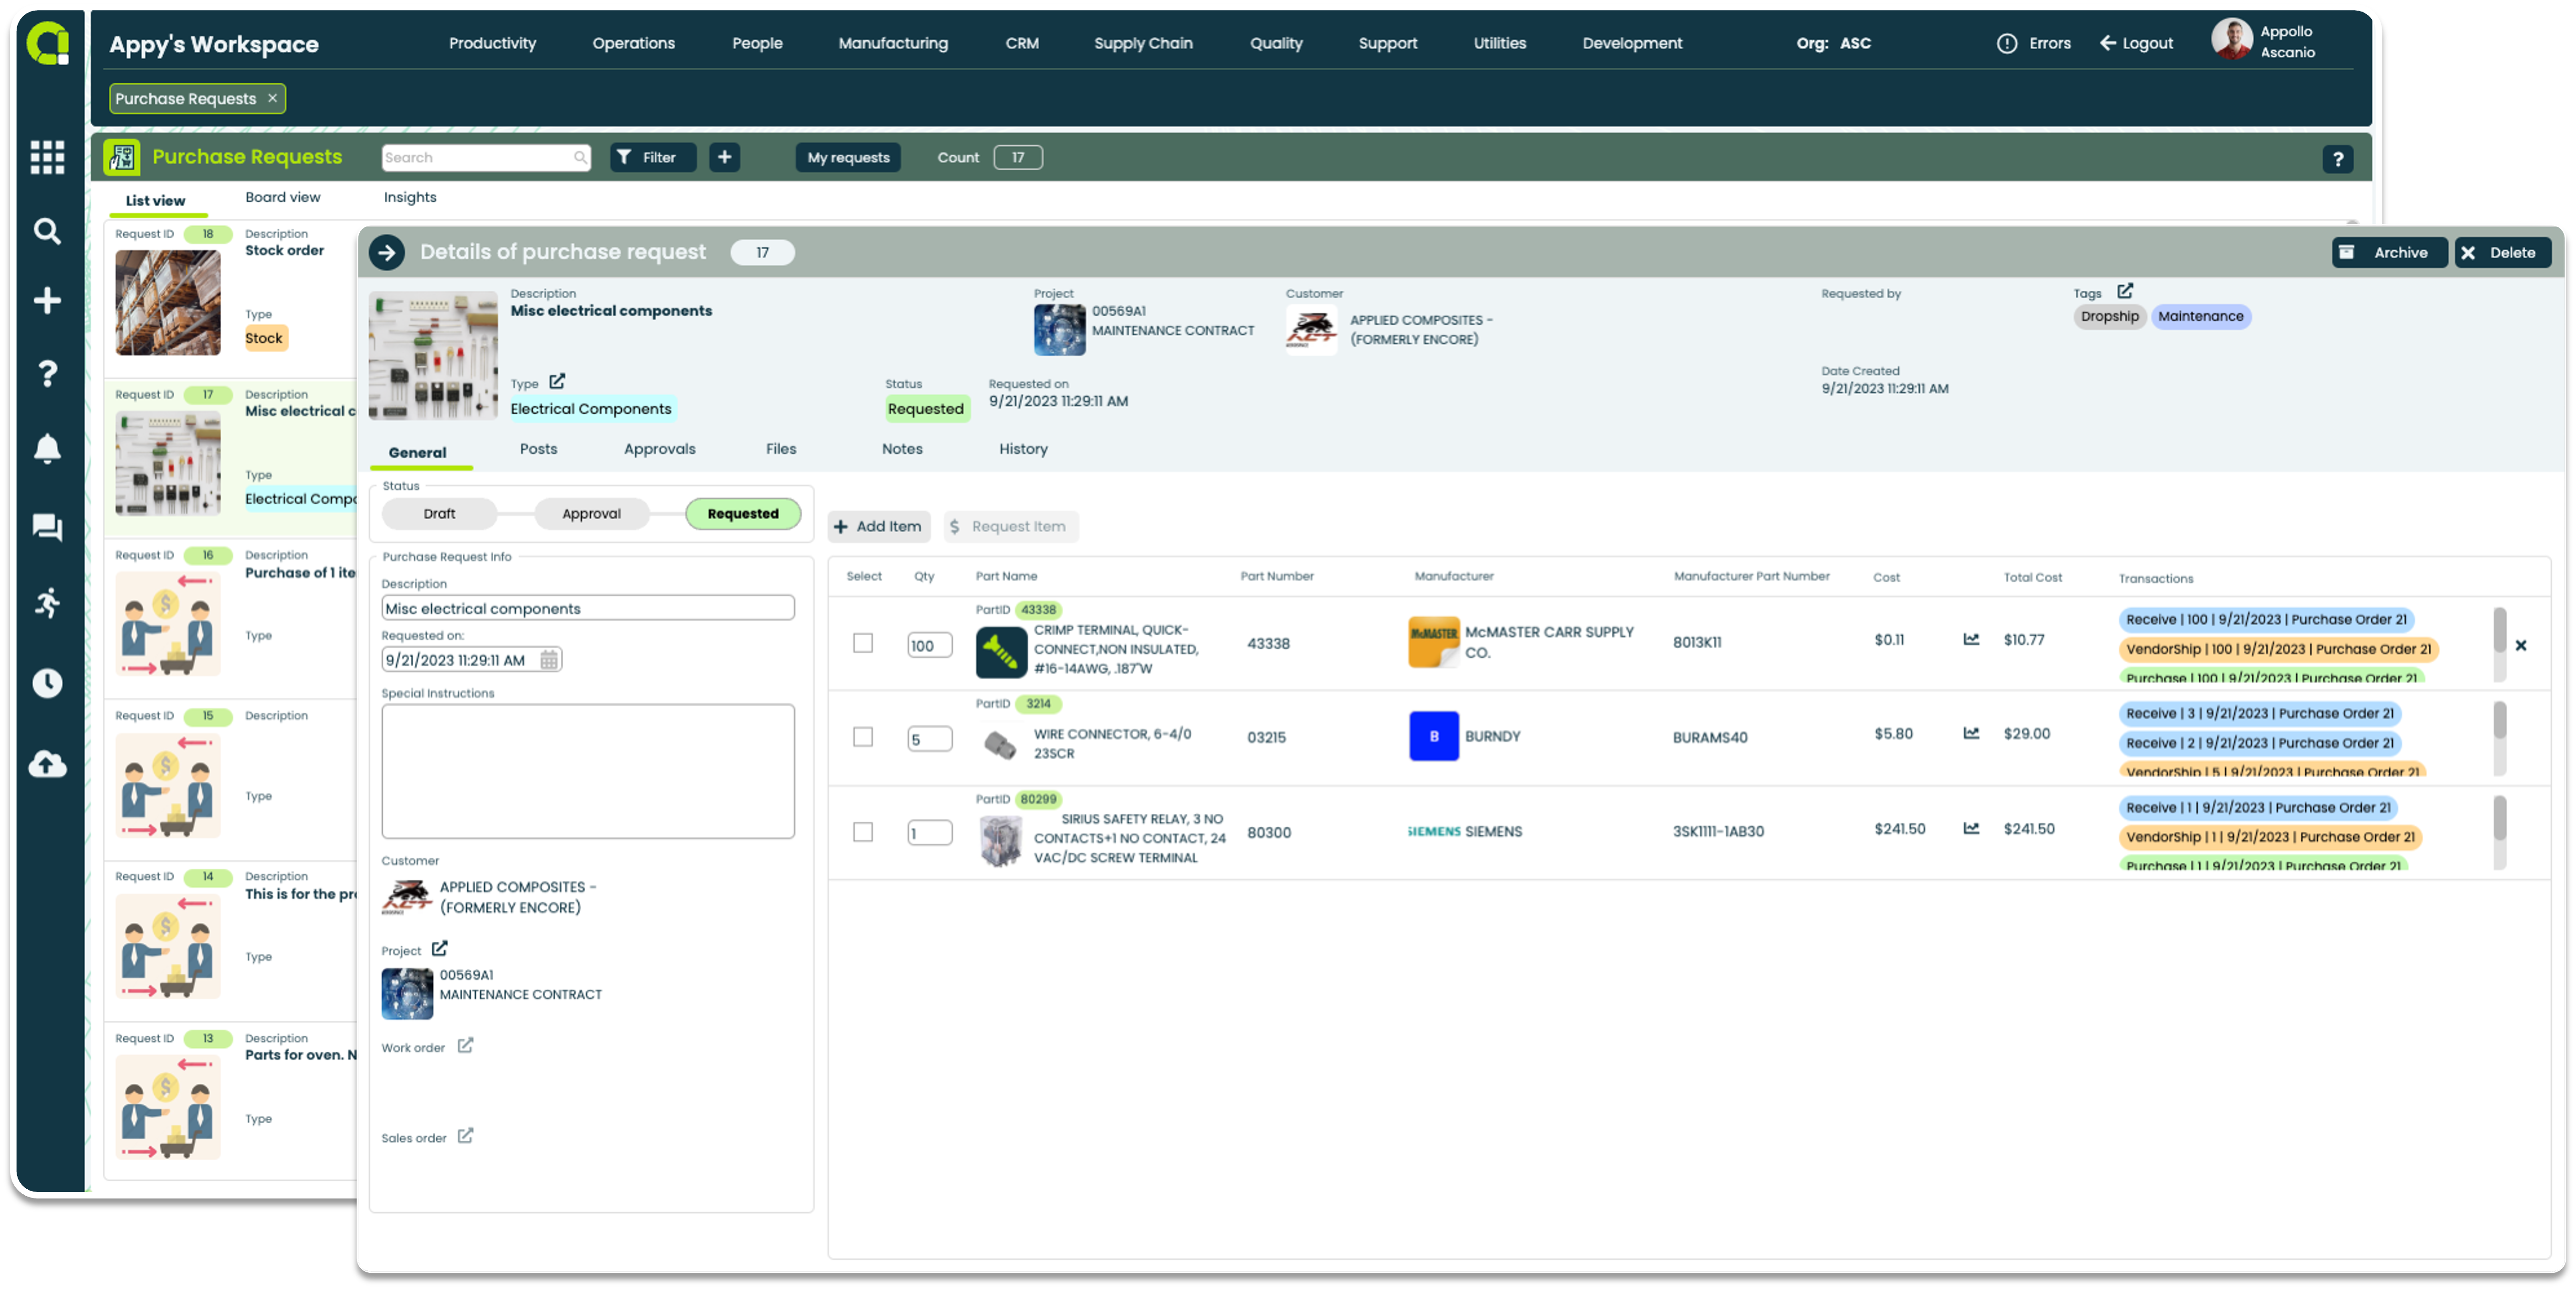Remove the crimp terminal item with X
The image size is (2576, 1289).
(x=2520, y=645)
